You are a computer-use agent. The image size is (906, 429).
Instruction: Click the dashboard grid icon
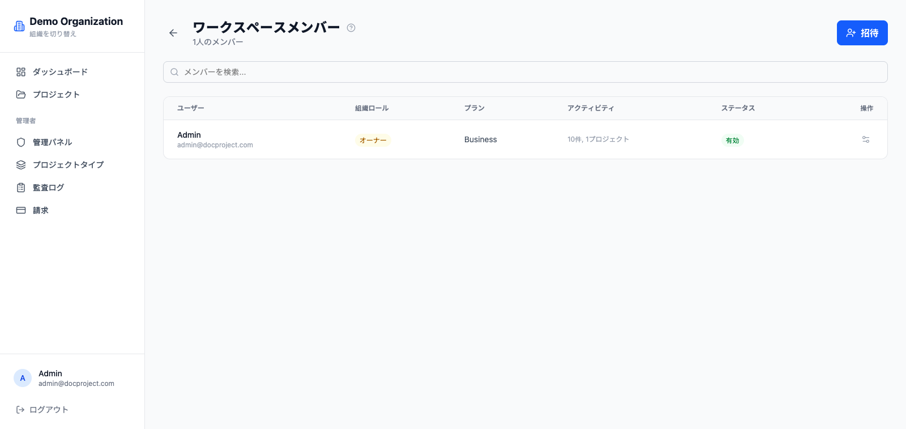pos(21,72)
